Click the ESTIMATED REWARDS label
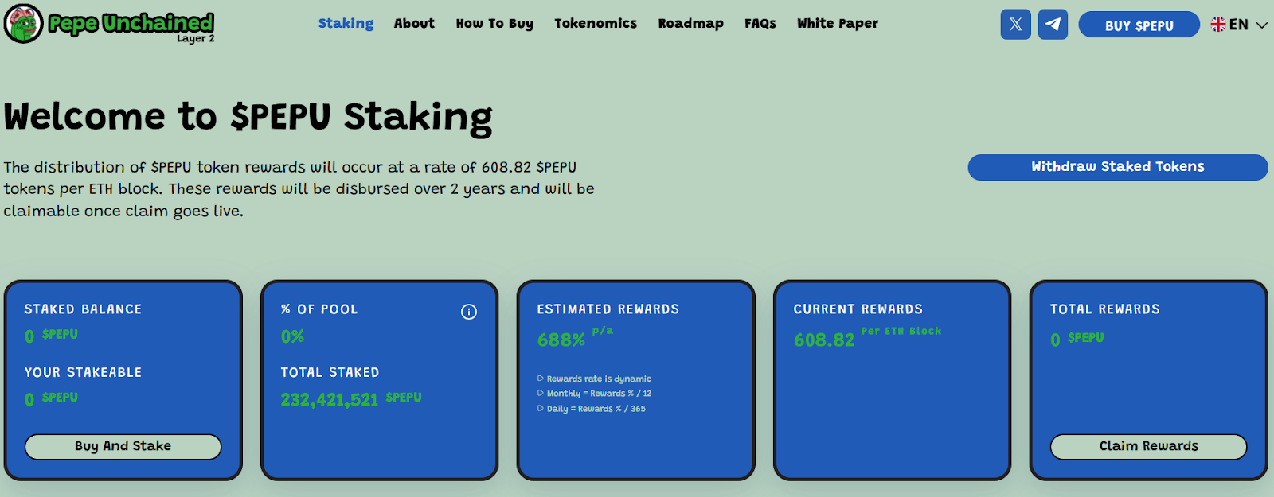Viewport: 1274px width, 497px height. (x=608, y=309)
